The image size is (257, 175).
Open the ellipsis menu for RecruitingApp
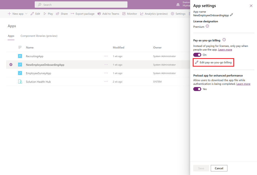[x=106, y=56]
